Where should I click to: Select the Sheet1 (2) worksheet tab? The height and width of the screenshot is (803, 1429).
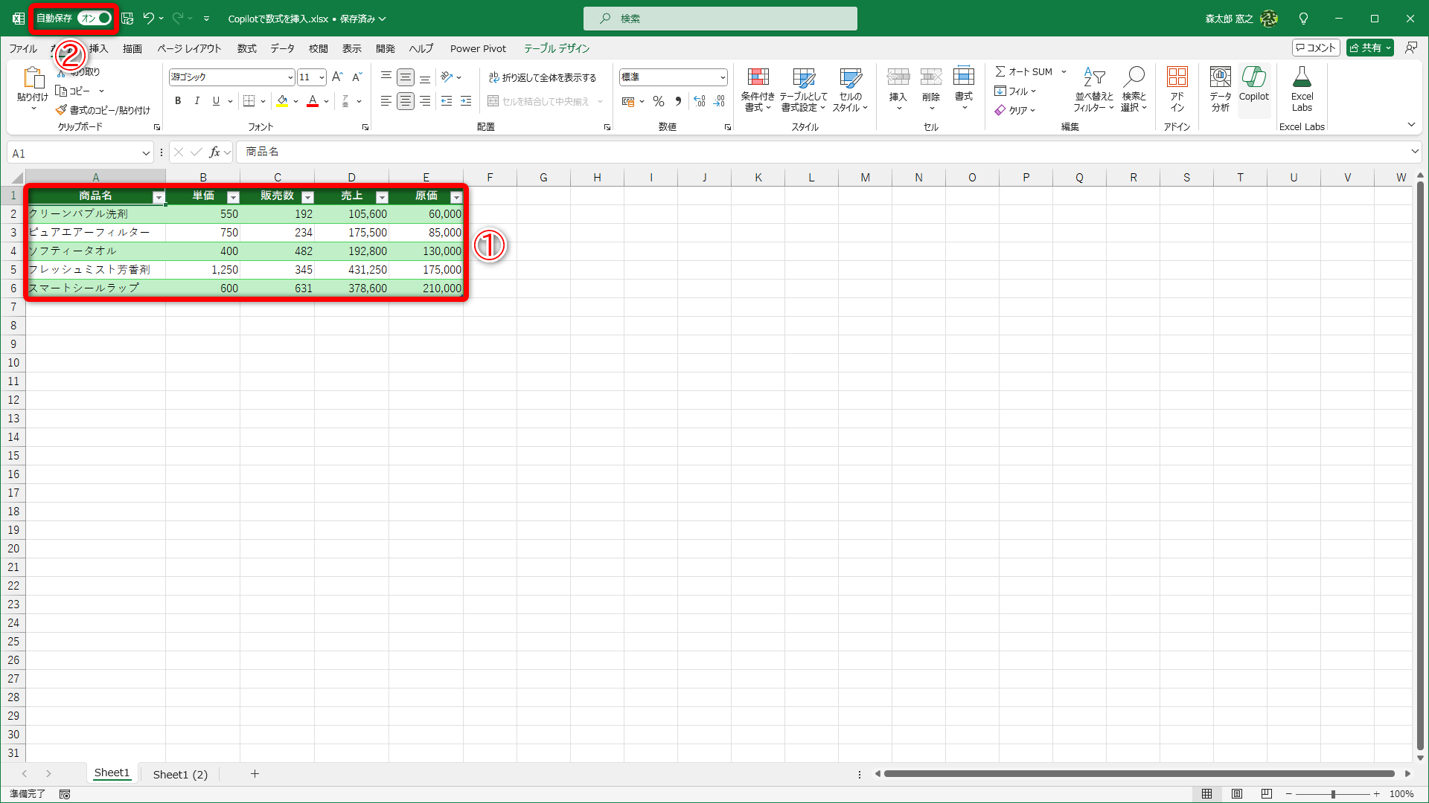(x=180, y=774)
